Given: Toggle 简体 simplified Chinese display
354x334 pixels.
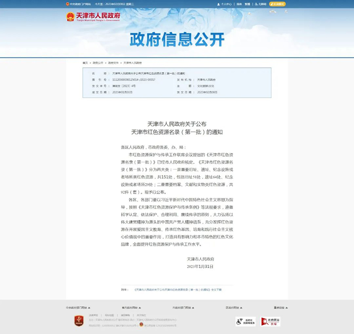Looking at the screenshot, I should [239, 3].
